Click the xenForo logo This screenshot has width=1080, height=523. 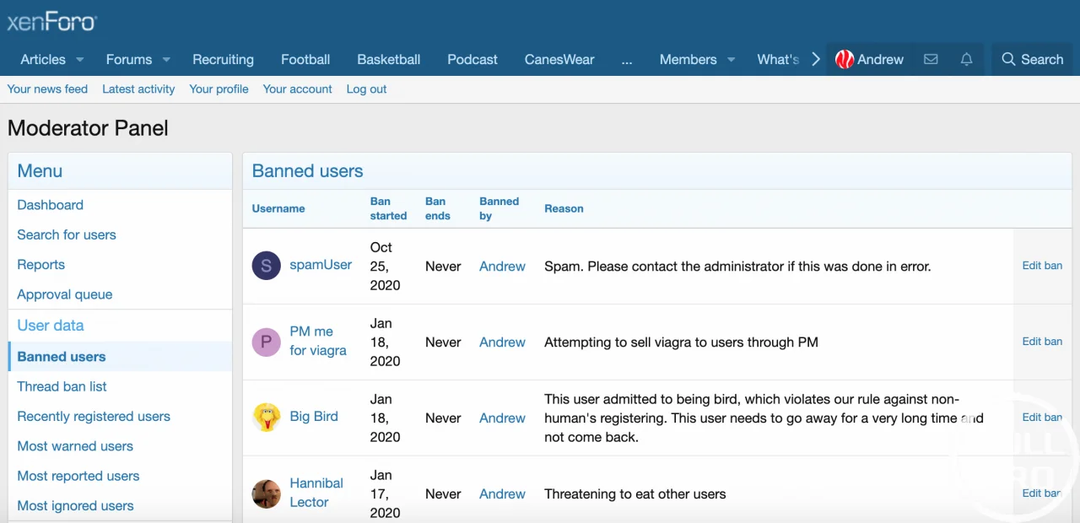[x=52, y=22]
